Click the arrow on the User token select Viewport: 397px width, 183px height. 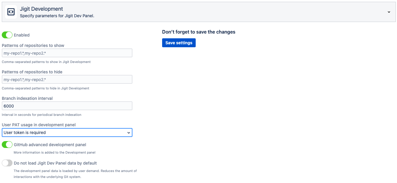click(129, 133)
